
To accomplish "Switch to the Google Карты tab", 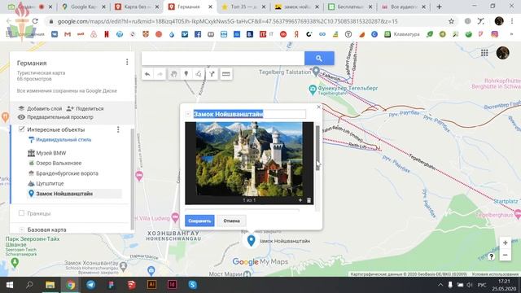I will tap(83, 7).
